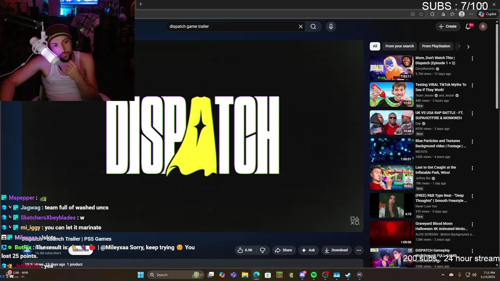
Task: Open Mom, Don't Watch This Dispatch thumbnail
Action: tap(391, 68)
